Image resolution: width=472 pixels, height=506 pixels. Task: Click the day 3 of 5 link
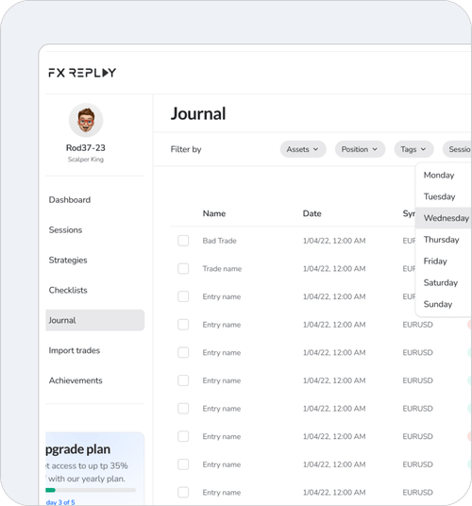pos(60,502)
